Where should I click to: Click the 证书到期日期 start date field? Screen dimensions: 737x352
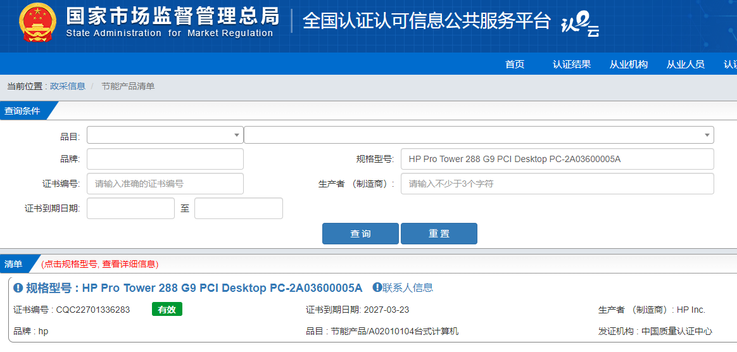point(130,208)
